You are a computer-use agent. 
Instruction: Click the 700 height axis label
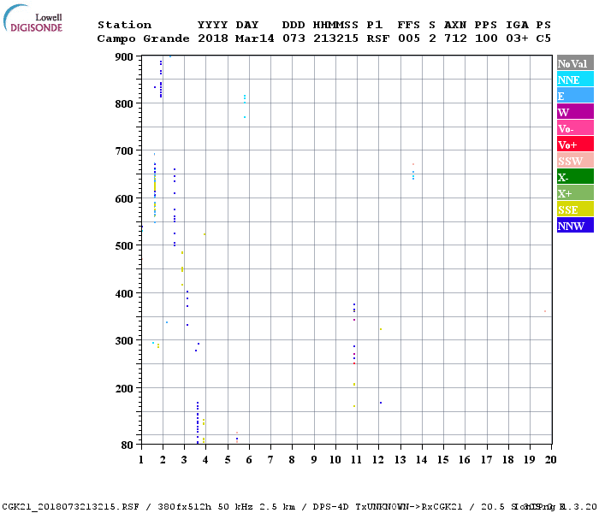[x=124, y=151]
